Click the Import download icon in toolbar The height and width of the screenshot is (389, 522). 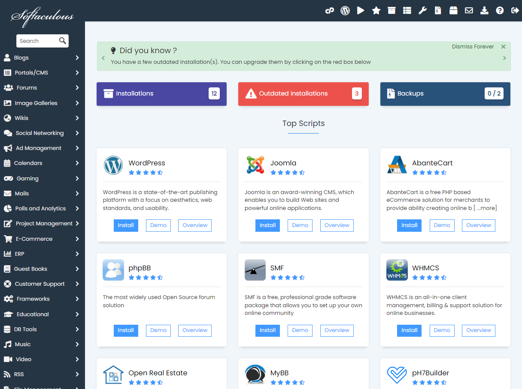click(x=484, y=10)
